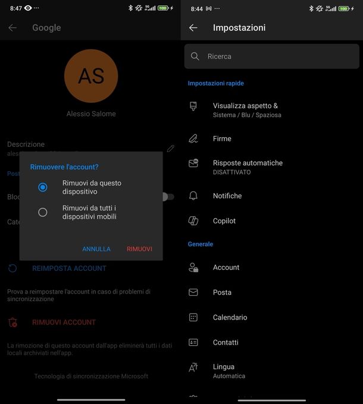This screenshot has height=404, width=363.
Task: Confirm with the red RIMUOVI button
Action: click(139, 249)
